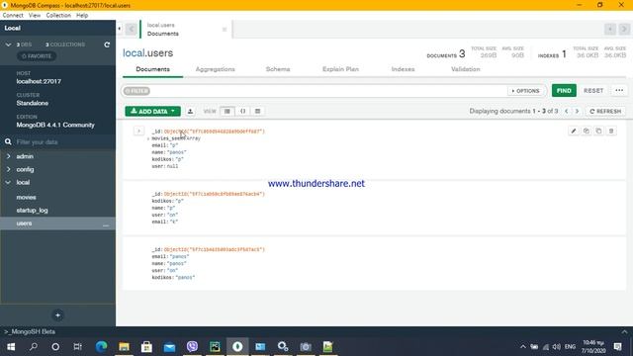Switch to JSON view
The width and height of the screenshot is (633, 356).
(242, 111)
